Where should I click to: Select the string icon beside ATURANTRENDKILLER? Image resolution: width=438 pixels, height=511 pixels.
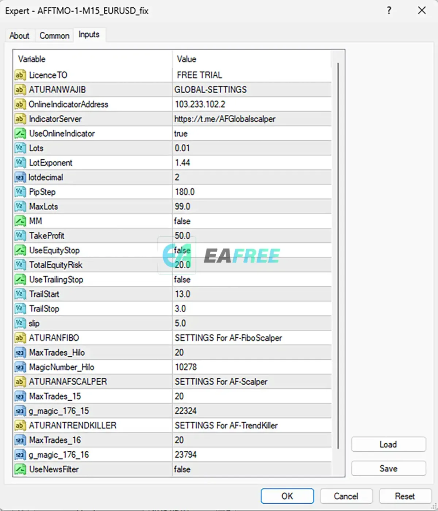tap(20, 425)
